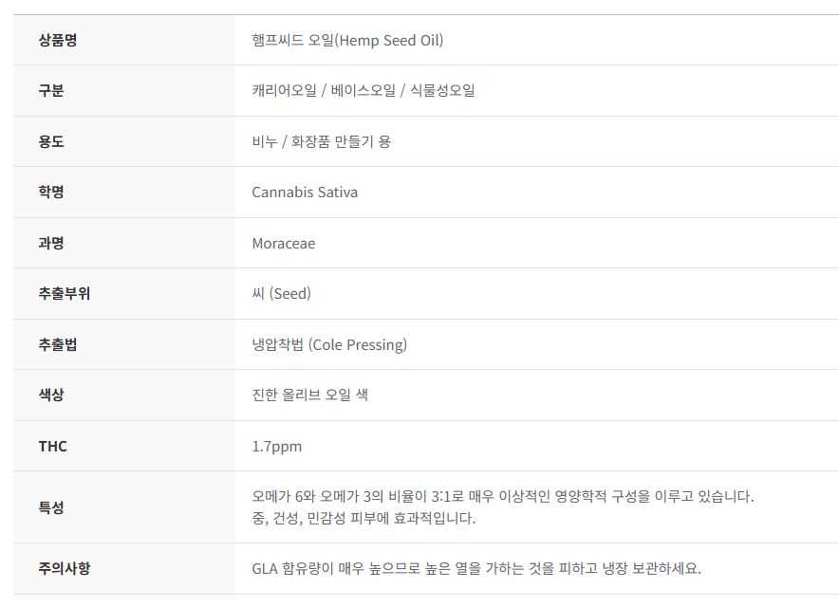Click the 씨 (Seed) value text

(x=281, y=294)
